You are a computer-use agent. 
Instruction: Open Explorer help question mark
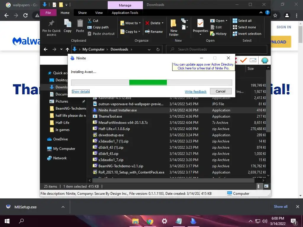[x=267, y=12]
